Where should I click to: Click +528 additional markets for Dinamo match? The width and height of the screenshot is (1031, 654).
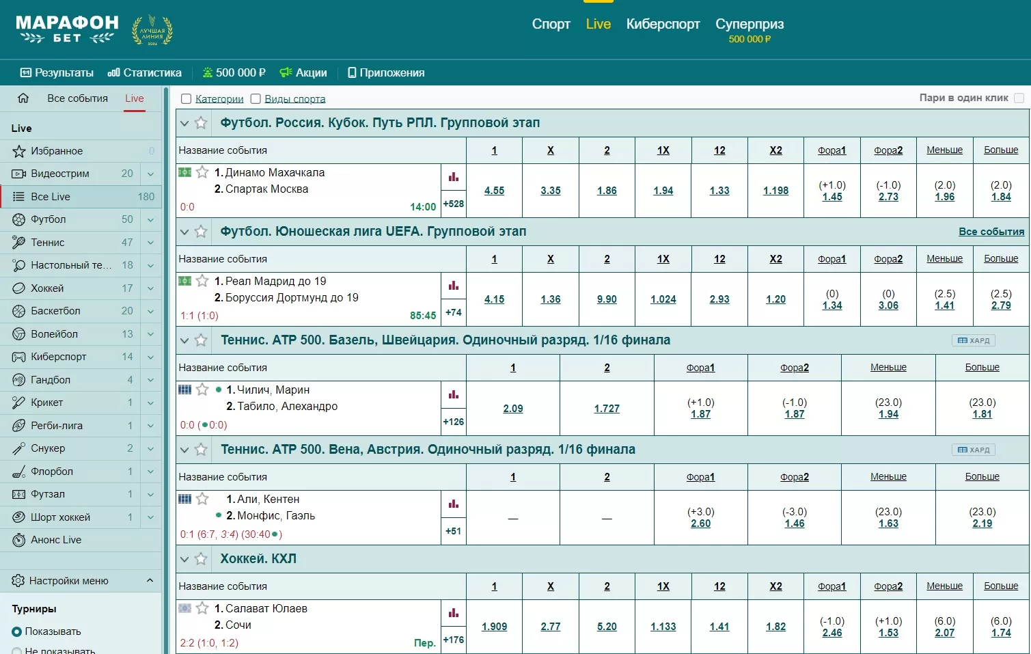454,204
